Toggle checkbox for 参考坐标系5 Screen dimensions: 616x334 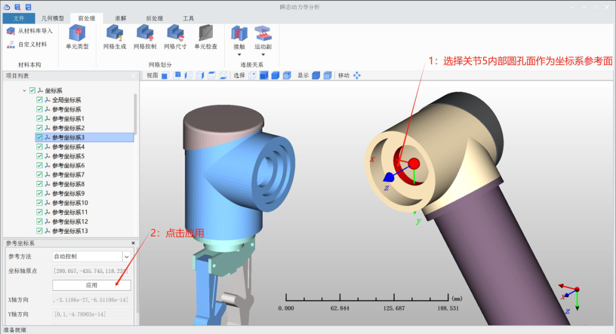39,156
